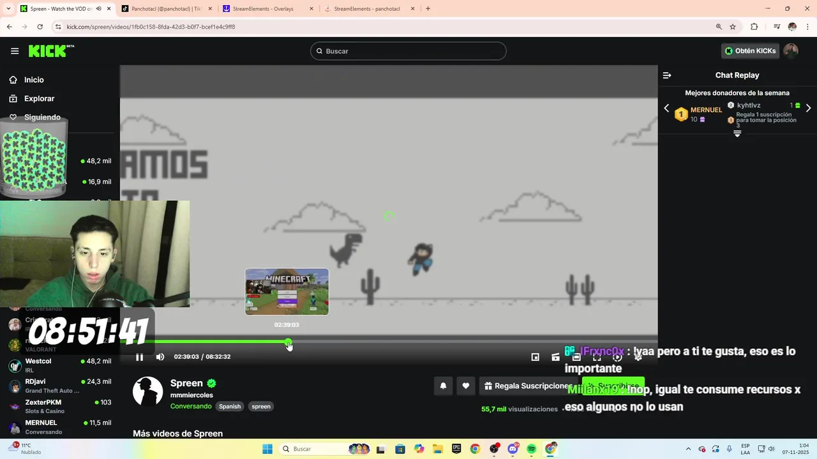
Task: Switch to StreamElements - Overlays tab
Action: pyautogui.click(x=268, y=9)
